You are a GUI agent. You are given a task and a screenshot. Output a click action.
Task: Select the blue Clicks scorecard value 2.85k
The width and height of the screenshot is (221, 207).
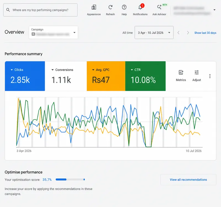(x=20, y=80)
